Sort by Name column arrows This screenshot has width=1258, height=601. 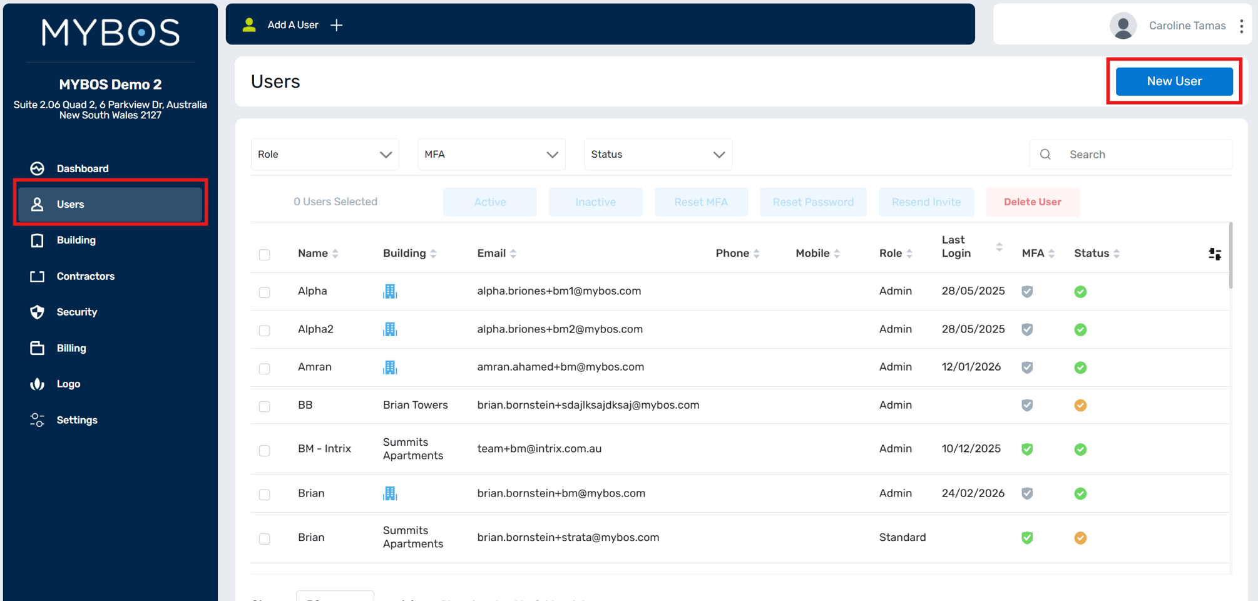coord(335,254)
